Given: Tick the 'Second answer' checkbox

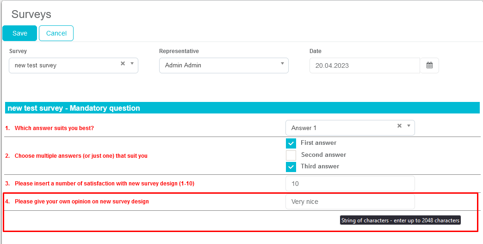Looking at the screenshot, I should coord(291,155).
